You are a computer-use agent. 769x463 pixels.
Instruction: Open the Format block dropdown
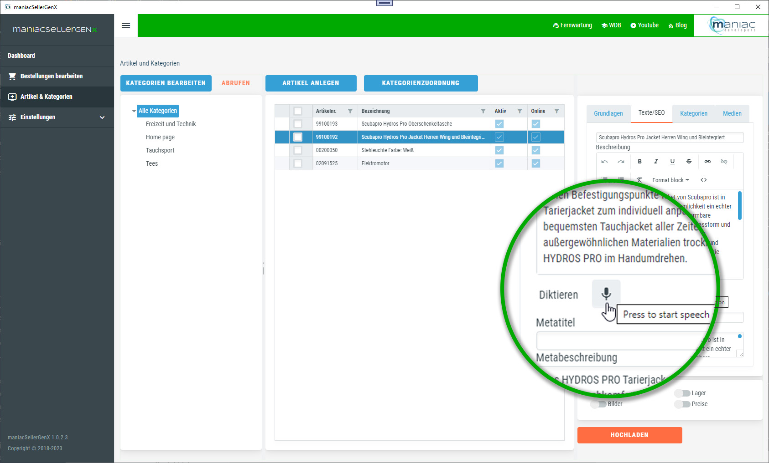tap(670, 180)
